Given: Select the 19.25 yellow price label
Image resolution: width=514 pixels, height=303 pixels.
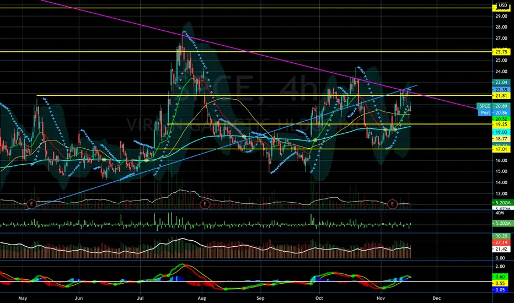Looking at the screenshot, I should click(x=501, y=125).
